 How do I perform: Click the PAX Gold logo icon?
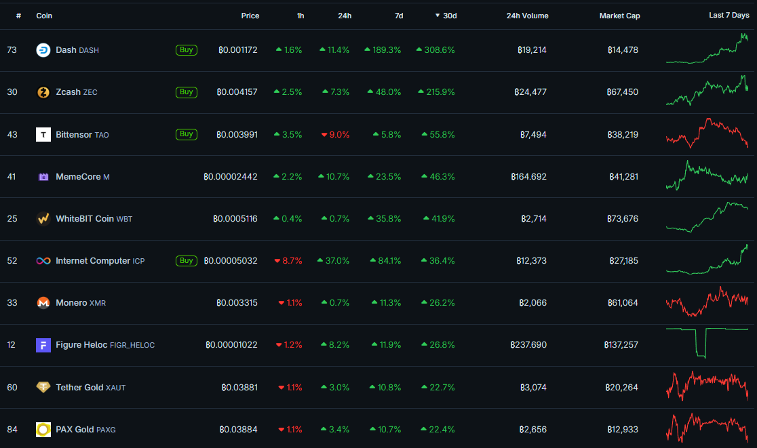tap(43, 430)
